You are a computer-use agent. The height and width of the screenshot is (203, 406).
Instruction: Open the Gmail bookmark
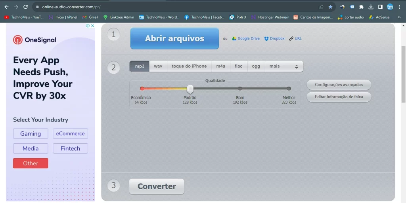pyautogui.click(x=90, y=17)
